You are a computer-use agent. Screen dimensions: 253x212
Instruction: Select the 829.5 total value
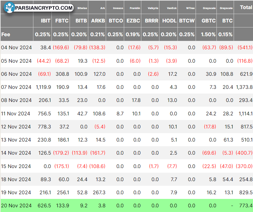(246, 192)
